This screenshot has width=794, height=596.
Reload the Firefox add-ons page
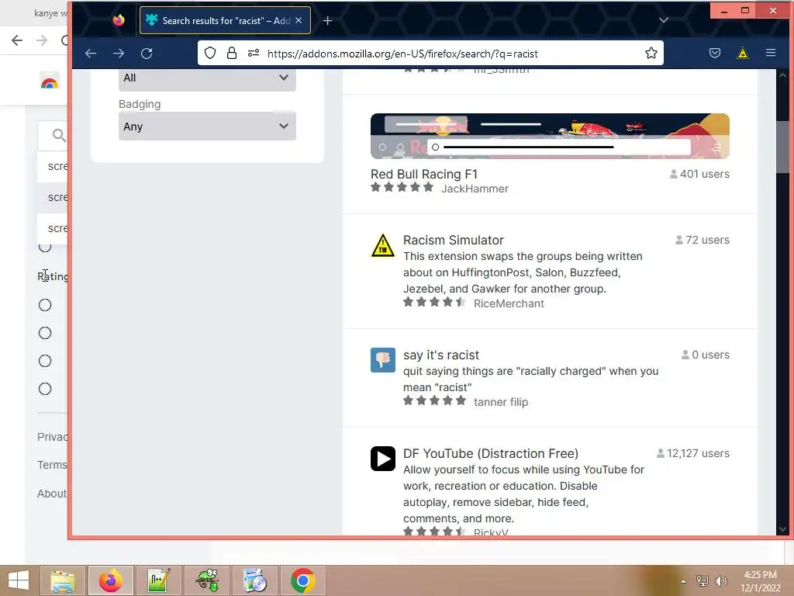[x=147, y=54]
